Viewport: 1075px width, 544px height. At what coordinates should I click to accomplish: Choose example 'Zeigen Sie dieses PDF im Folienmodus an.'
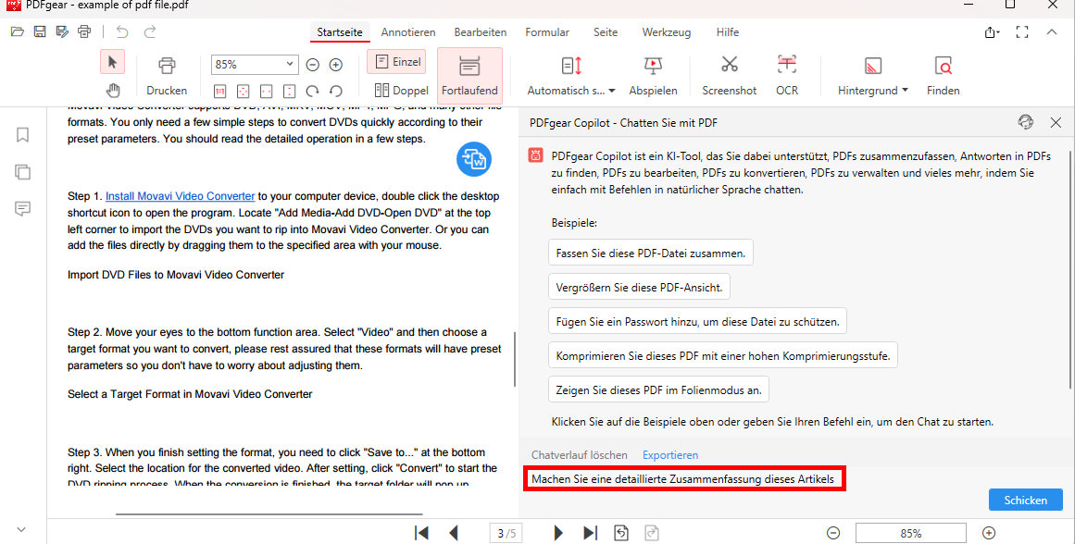click(659, 389)
